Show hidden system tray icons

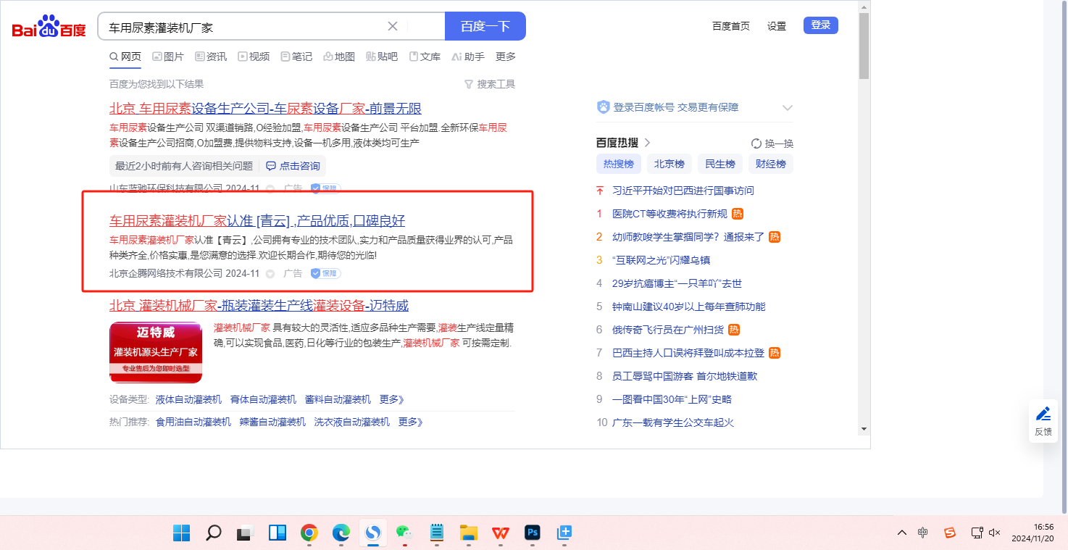click(901, 533)
